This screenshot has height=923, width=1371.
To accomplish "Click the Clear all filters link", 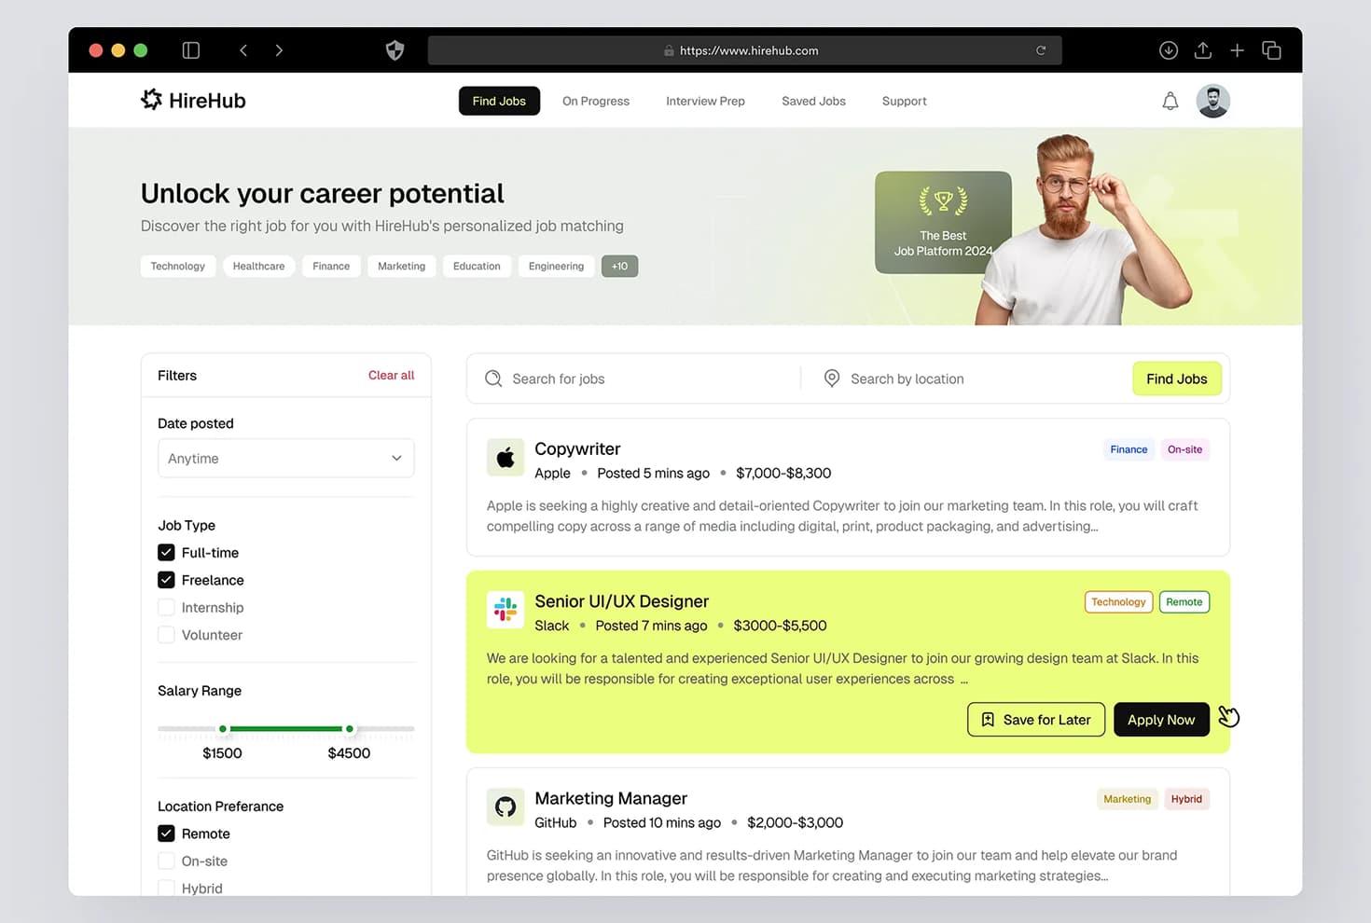I will [391, 376].
